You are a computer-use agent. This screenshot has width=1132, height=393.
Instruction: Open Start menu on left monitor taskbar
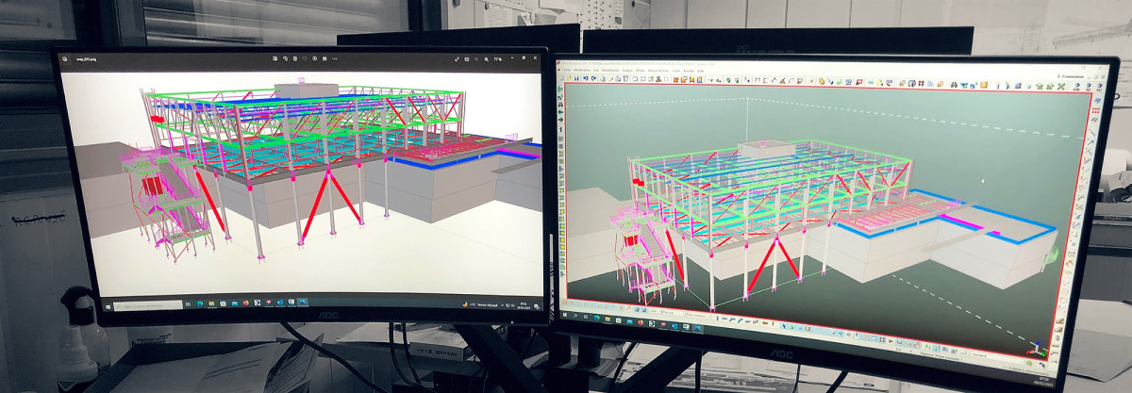click(108, 307)
